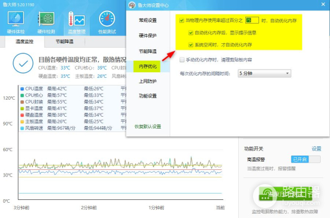Click 当前 time axis label

point(221,208)
